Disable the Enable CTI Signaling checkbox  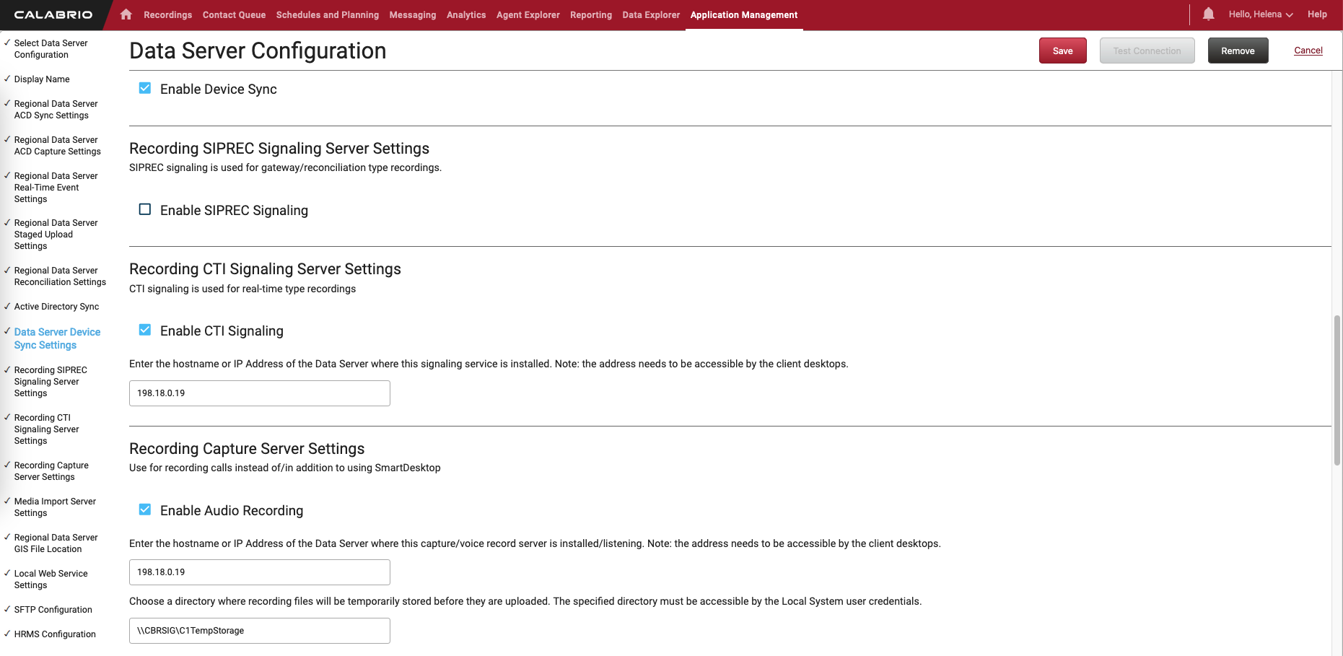[145, 331]
